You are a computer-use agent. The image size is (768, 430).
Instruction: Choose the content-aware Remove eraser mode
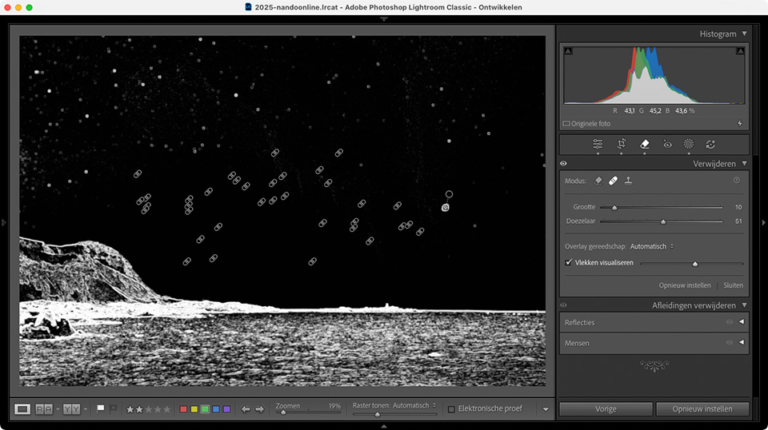(x=598, y=181)
